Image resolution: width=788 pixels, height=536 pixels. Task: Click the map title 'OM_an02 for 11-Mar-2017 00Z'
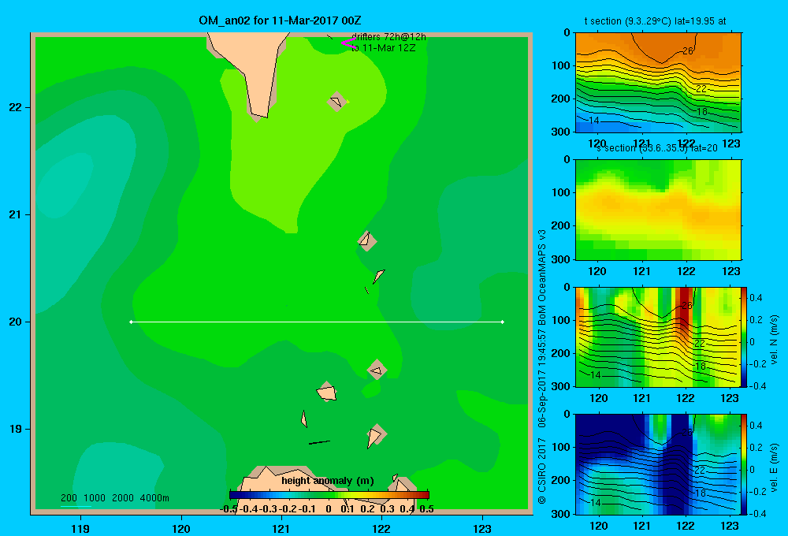point(280,20)
